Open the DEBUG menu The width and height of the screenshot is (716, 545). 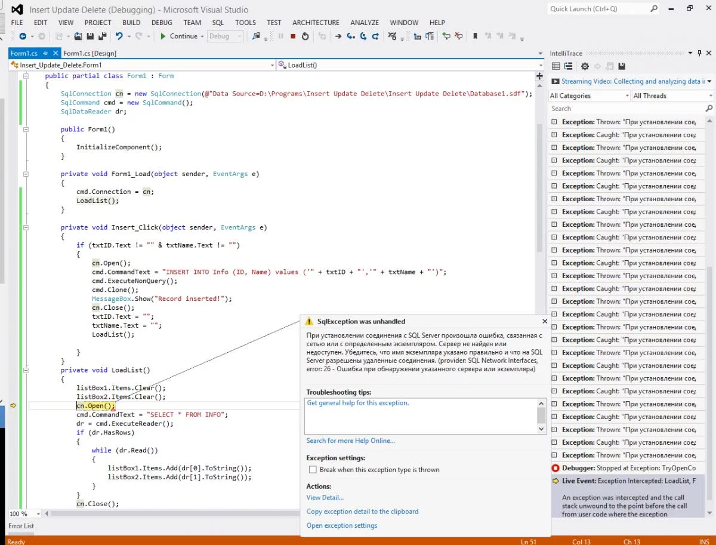(x=162, y=23)
